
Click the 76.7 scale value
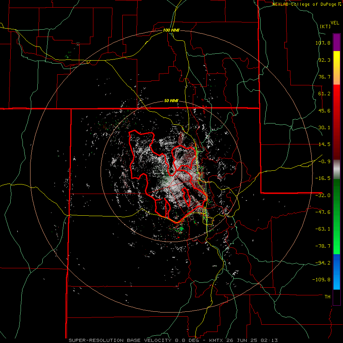[x=324, y=77]
